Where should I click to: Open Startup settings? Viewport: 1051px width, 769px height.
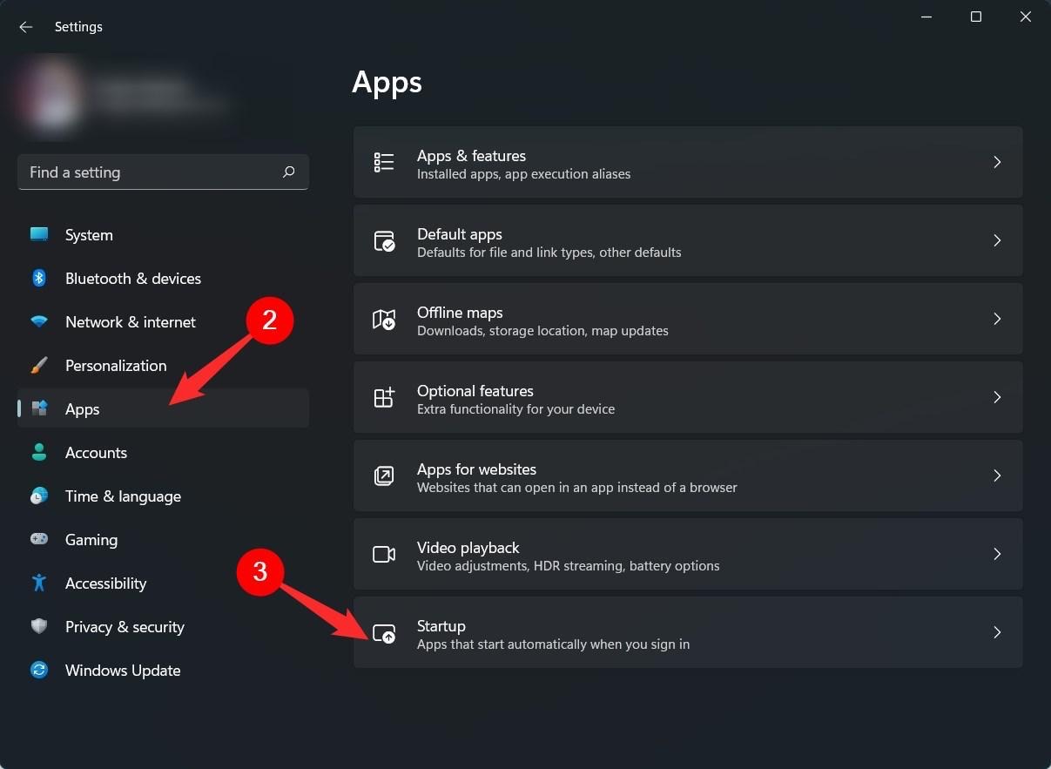pos(688,634)
